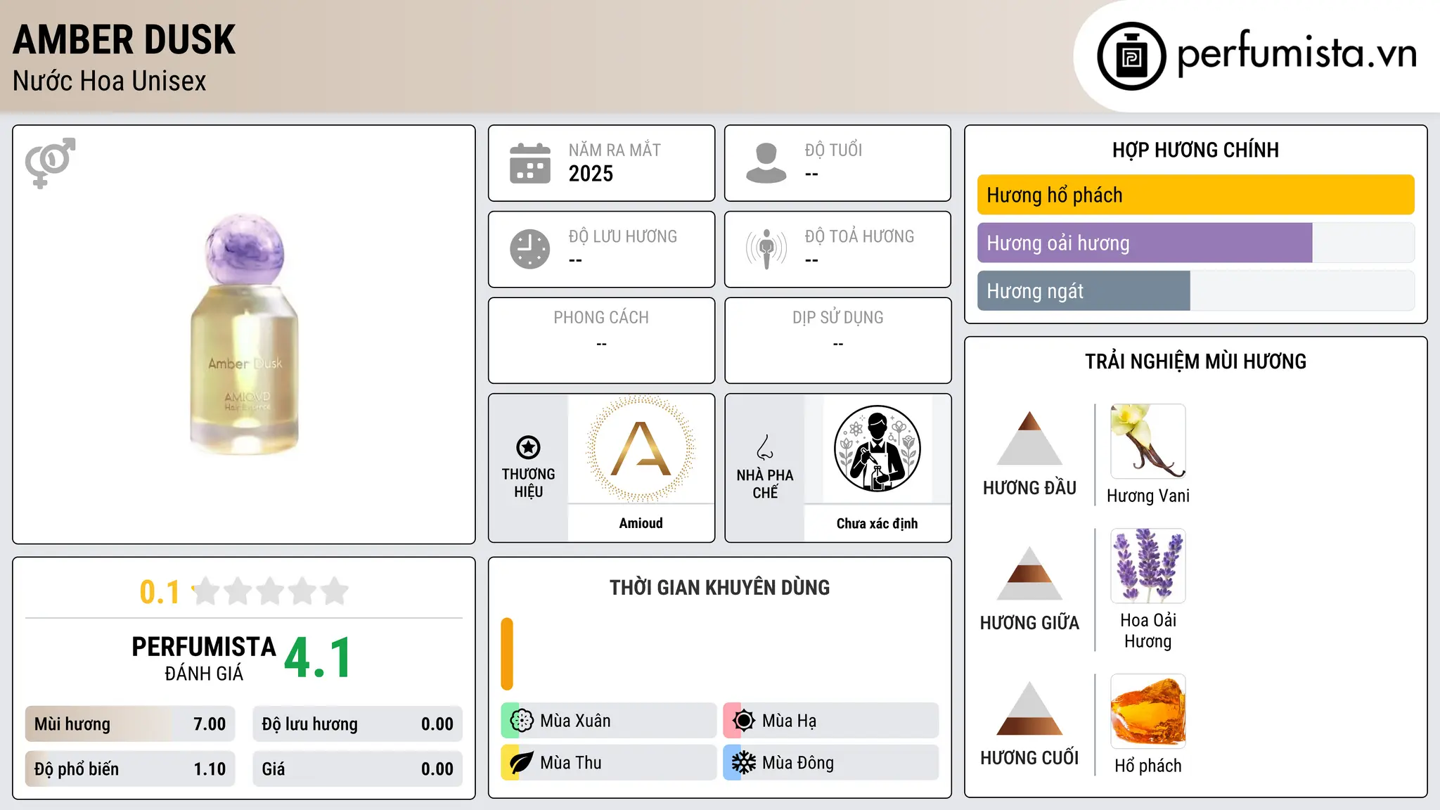The height and width of the screenshot is (810, 1440).
Task: Click the Độ tuổi label
Action: tap(833, 150)
